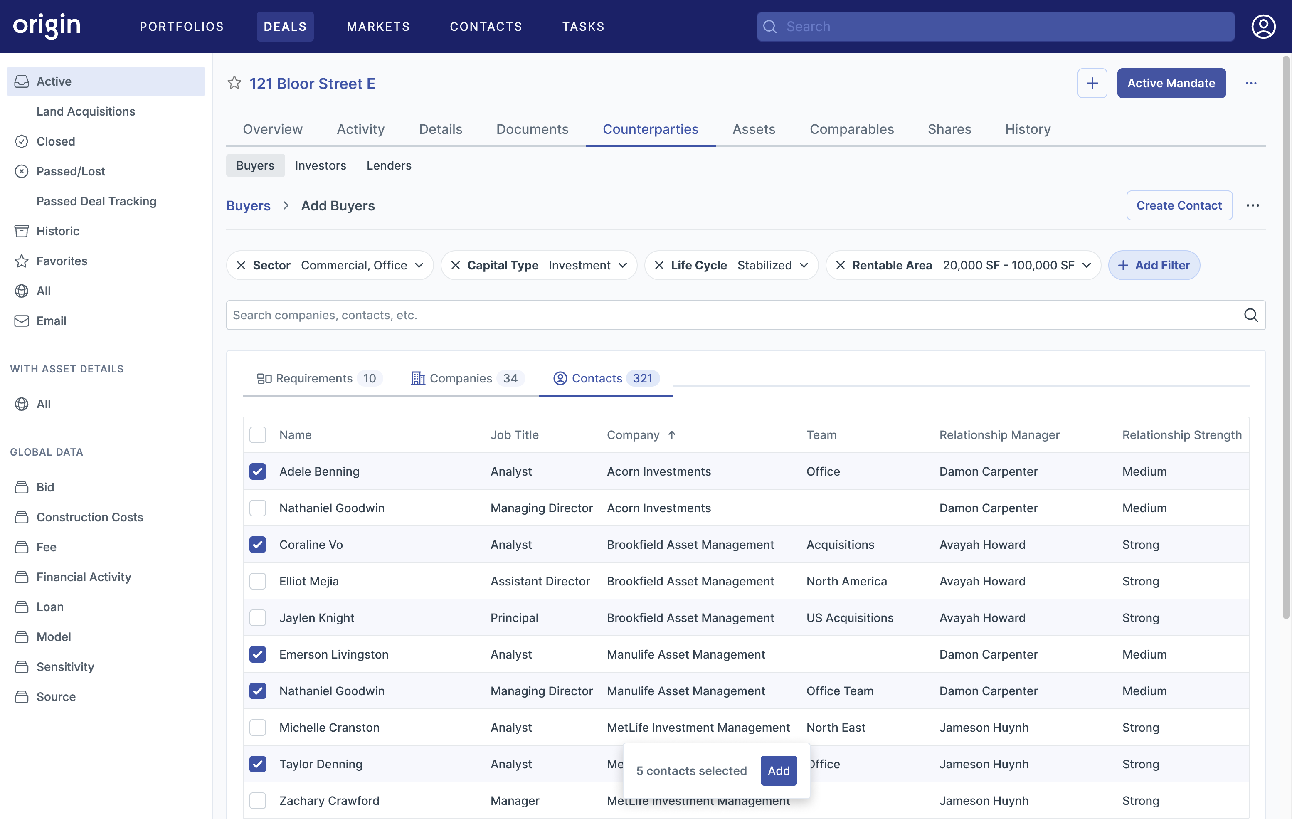This screenshot has height=819, width=1292.
Task: Open the Rentable Area range dropdown
Action: pos(1087,265)
